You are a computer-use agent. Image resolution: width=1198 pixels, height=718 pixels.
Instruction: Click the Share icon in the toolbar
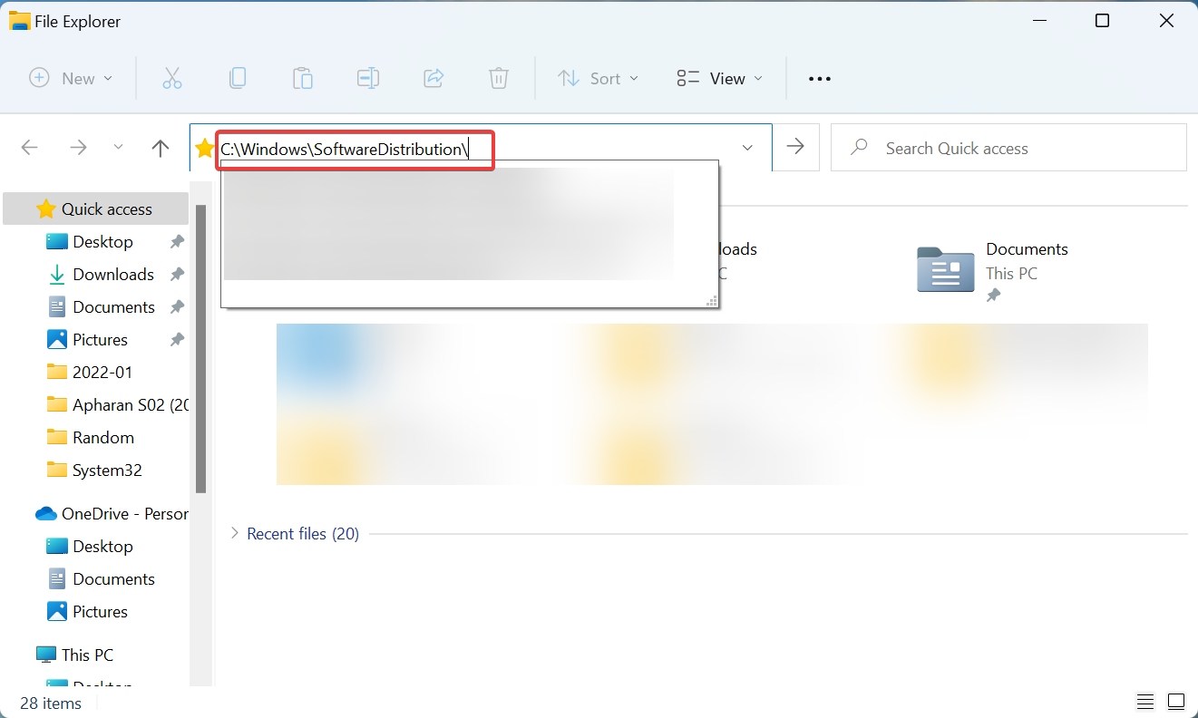pyautogui.click(x=433, y=78)
